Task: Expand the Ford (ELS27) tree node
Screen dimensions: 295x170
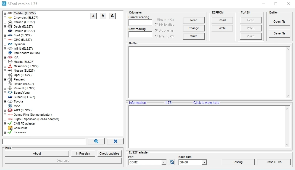Action: tap(5, 35)
